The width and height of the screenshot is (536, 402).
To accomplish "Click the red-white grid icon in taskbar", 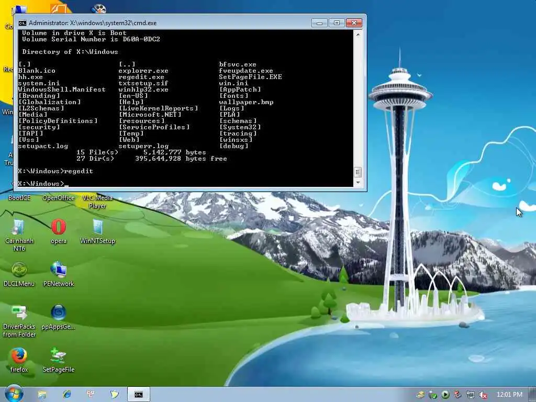I will point(91,394).
